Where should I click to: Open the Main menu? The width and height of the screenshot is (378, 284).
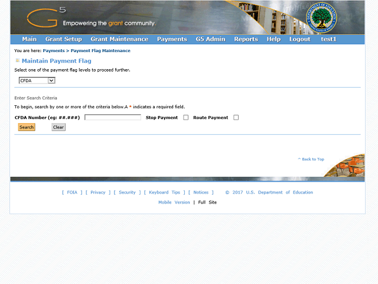tap(29, 39)
